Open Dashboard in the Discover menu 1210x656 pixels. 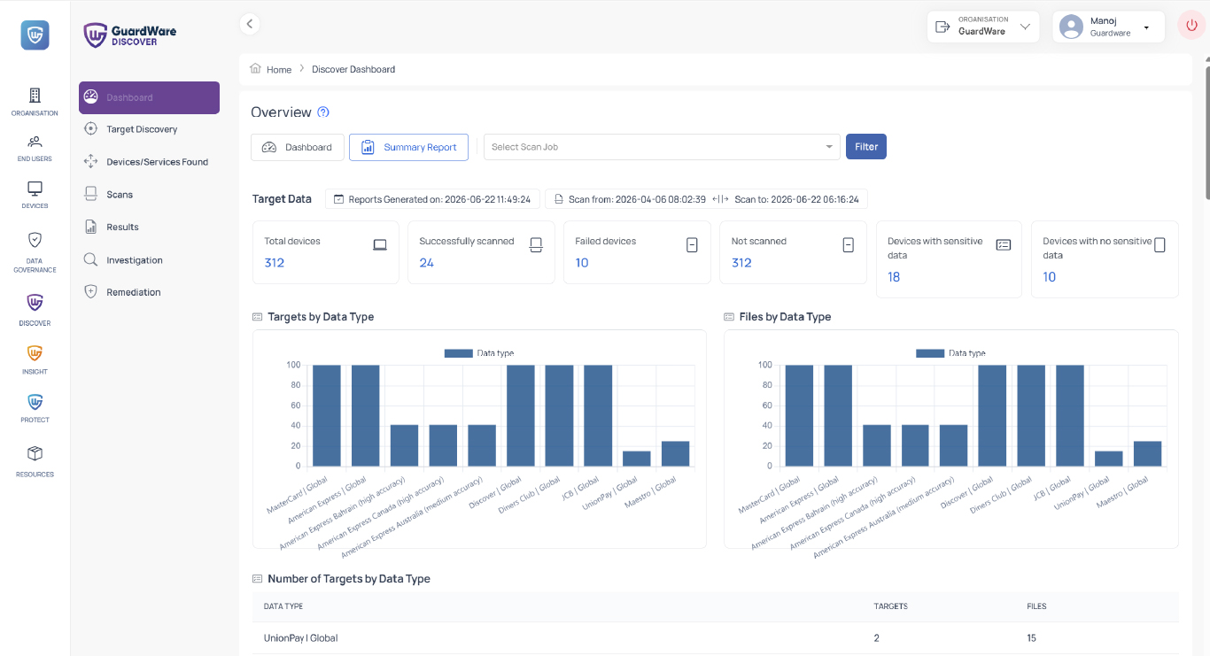[149, 97]
